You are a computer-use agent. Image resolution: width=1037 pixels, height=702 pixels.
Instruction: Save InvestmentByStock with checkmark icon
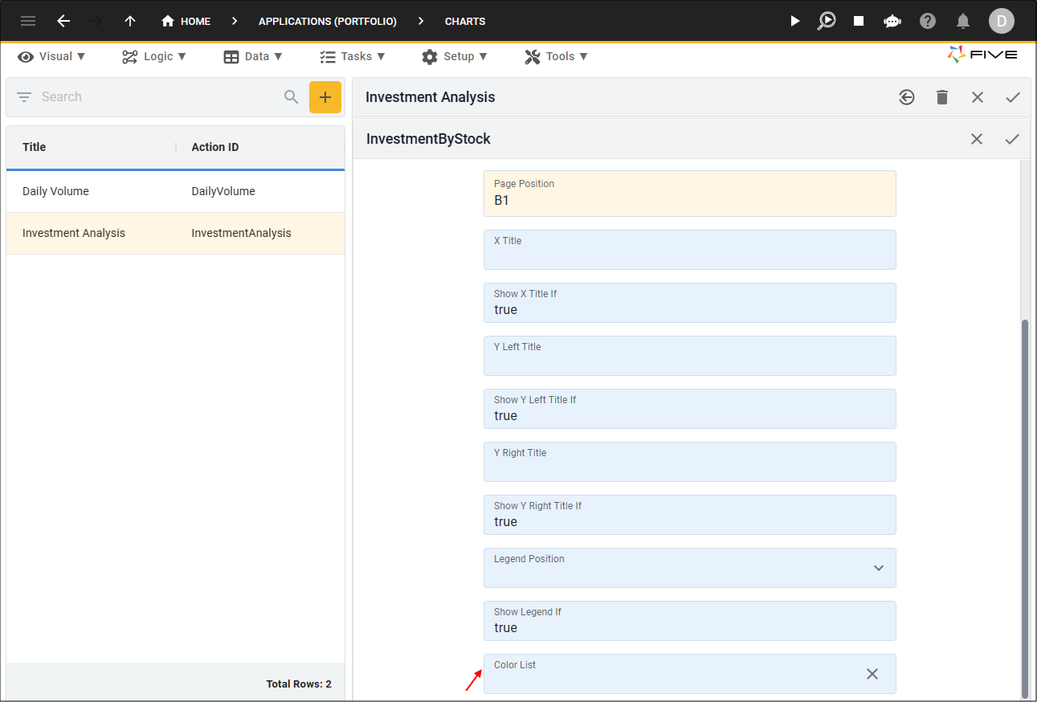pos(1012,139)
